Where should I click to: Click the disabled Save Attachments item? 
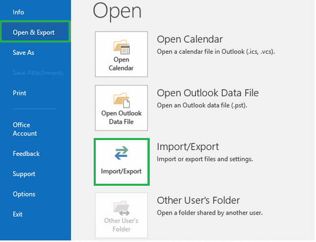click(x=38, y=73)
